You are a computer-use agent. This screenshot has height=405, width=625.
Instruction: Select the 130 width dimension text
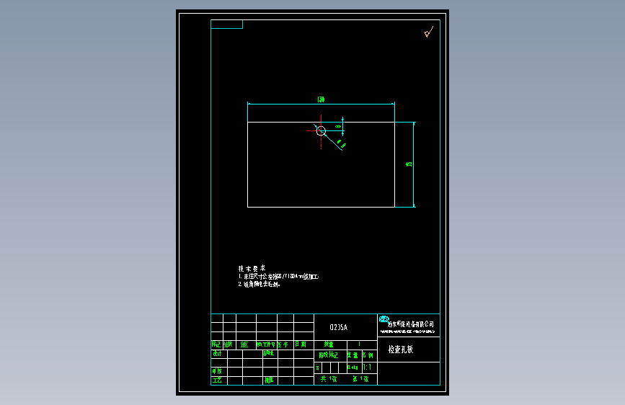[321, 99]
